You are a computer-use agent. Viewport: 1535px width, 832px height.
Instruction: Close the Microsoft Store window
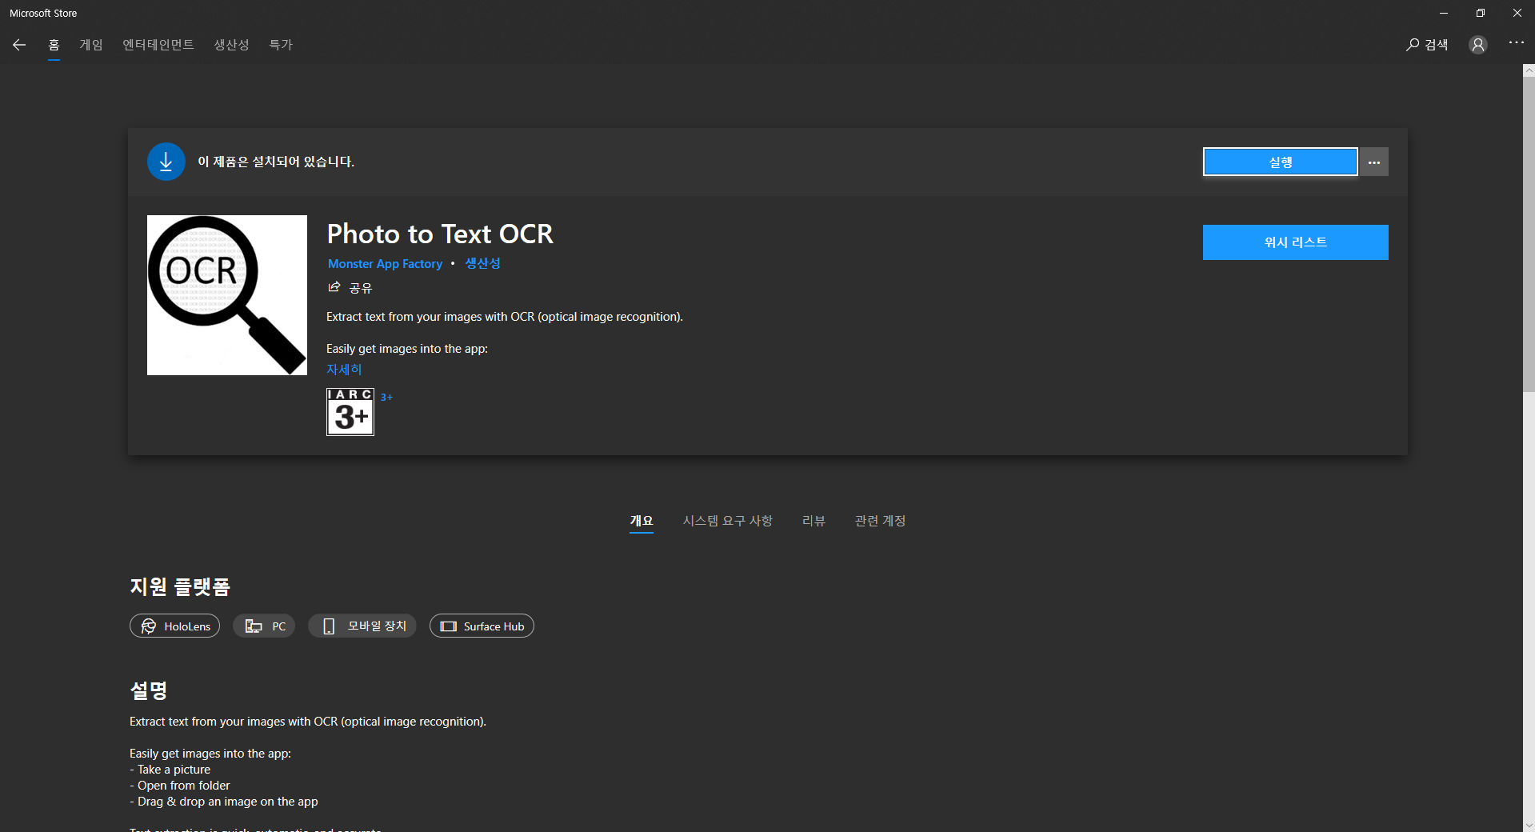(x=1517, y=13)
